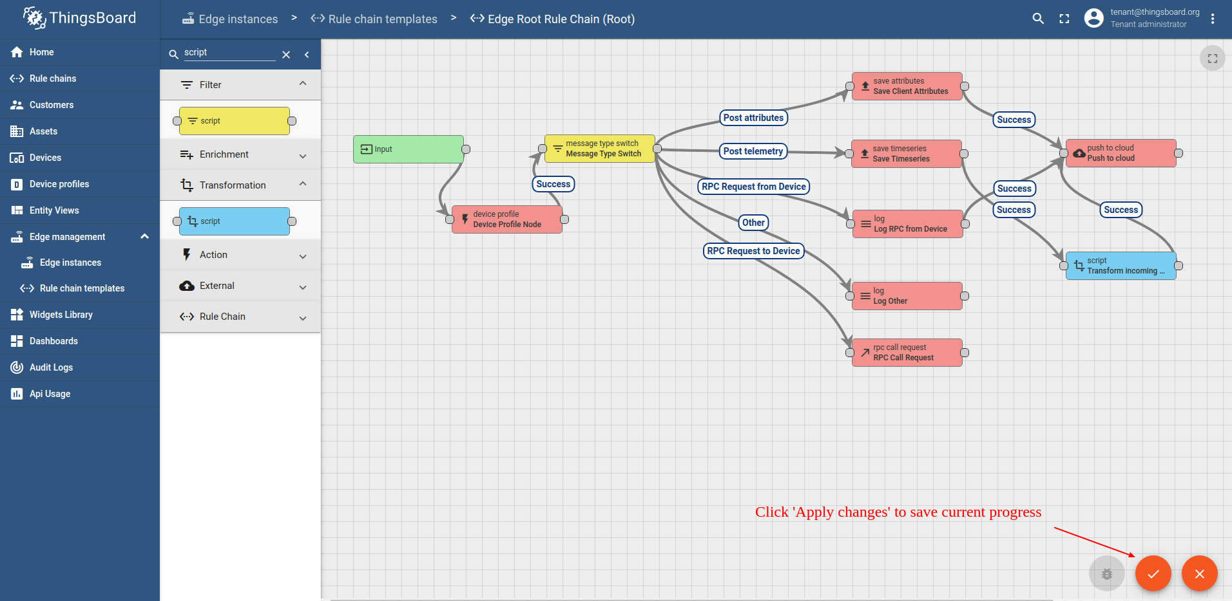1232x601 pixels.
Task: Expand the Action section
Action: click(x=240, y=255)
